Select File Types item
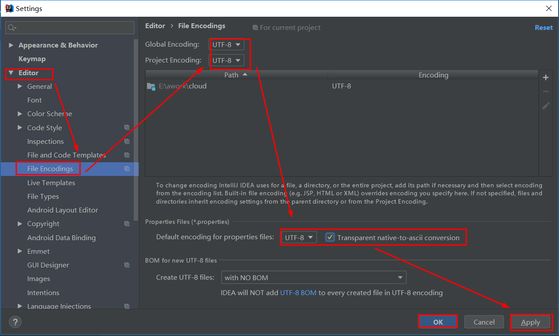Viewport: 559px width, 336px height. pos(43,196)
